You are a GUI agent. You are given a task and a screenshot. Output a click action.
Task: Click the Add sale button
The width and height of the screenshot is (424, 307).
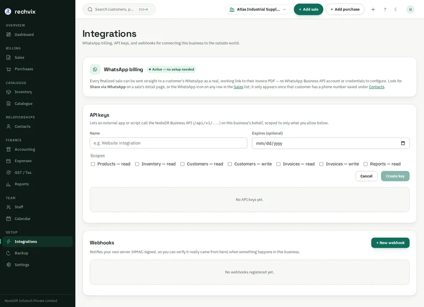point(309,9)
